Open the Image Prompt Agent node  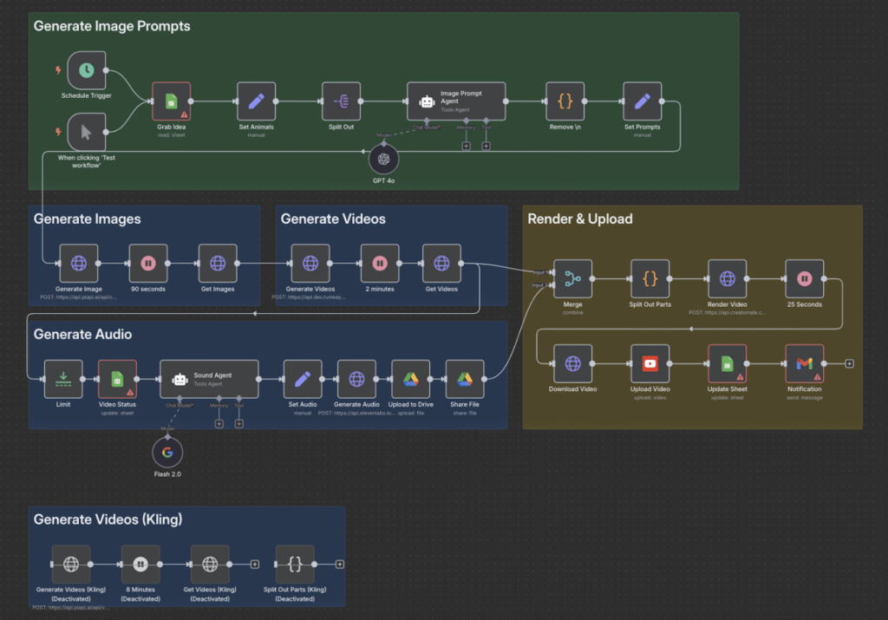pyautogui.click(x=456, y=101)
